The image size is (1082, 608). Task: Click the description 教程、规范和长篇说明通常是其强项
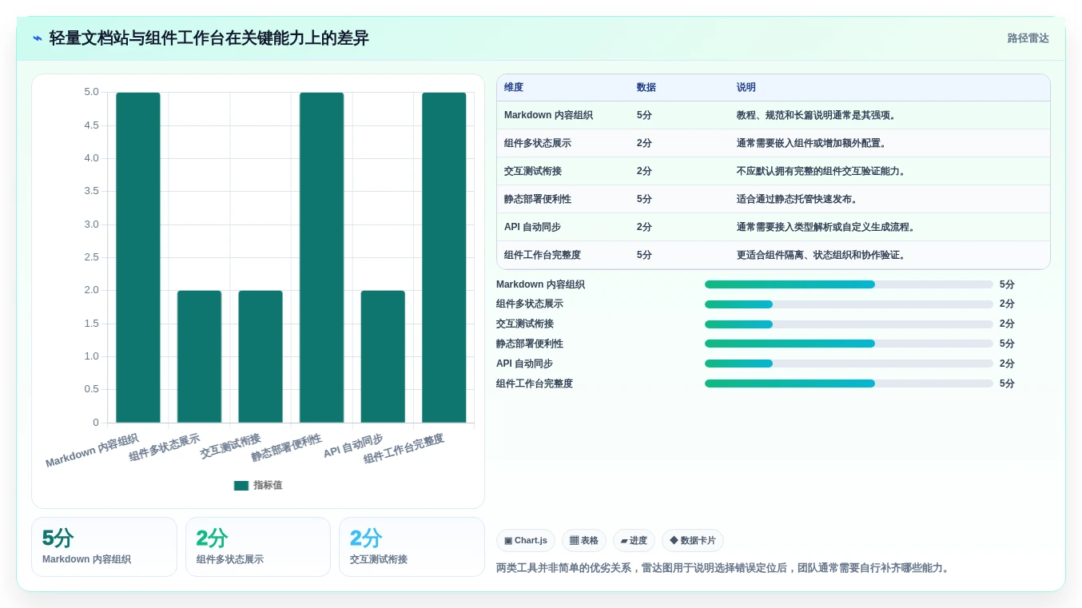[817, 115]
